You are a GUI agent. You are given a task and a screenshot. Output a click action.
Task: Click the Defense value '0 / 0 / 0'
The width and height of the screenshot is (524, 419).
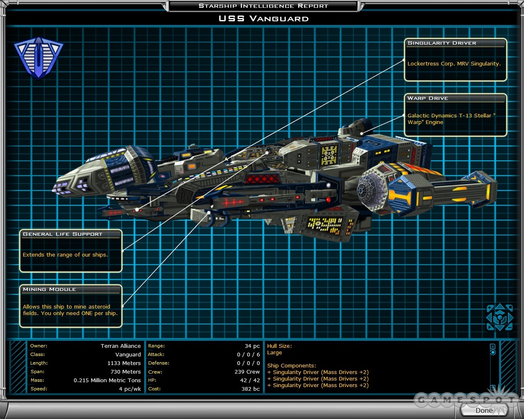click(x=248, y=363)
